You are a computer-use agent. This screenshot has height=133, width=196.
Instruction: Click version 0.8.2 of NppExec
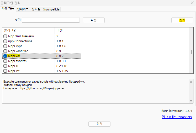point(60,56)
